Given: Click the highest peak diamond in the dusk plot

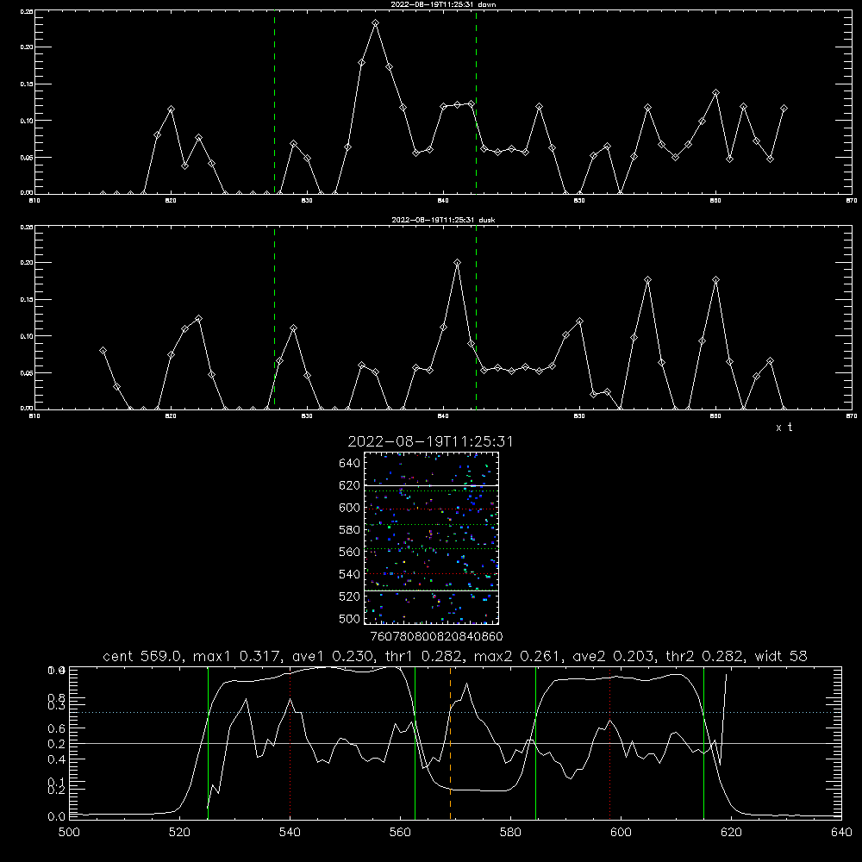Looking at the screenshot, I should [457, 262].
